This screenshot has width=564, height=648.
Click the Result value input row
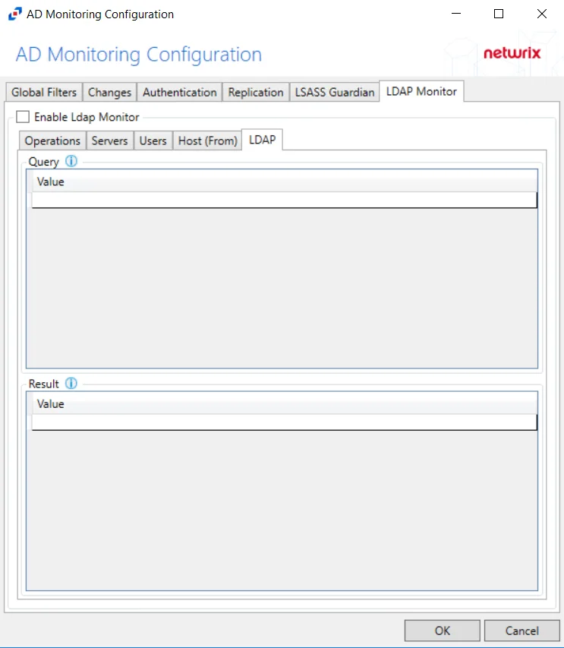point(285,422)
